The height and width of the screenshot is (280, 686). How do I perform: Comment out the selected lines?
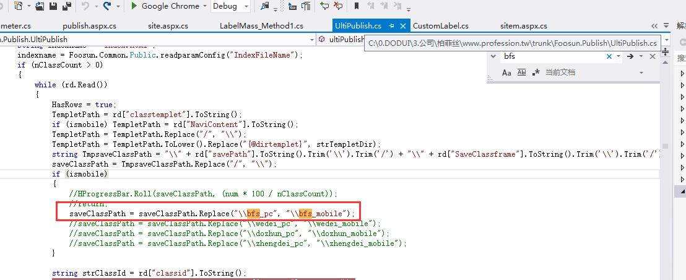pos(324,6)
